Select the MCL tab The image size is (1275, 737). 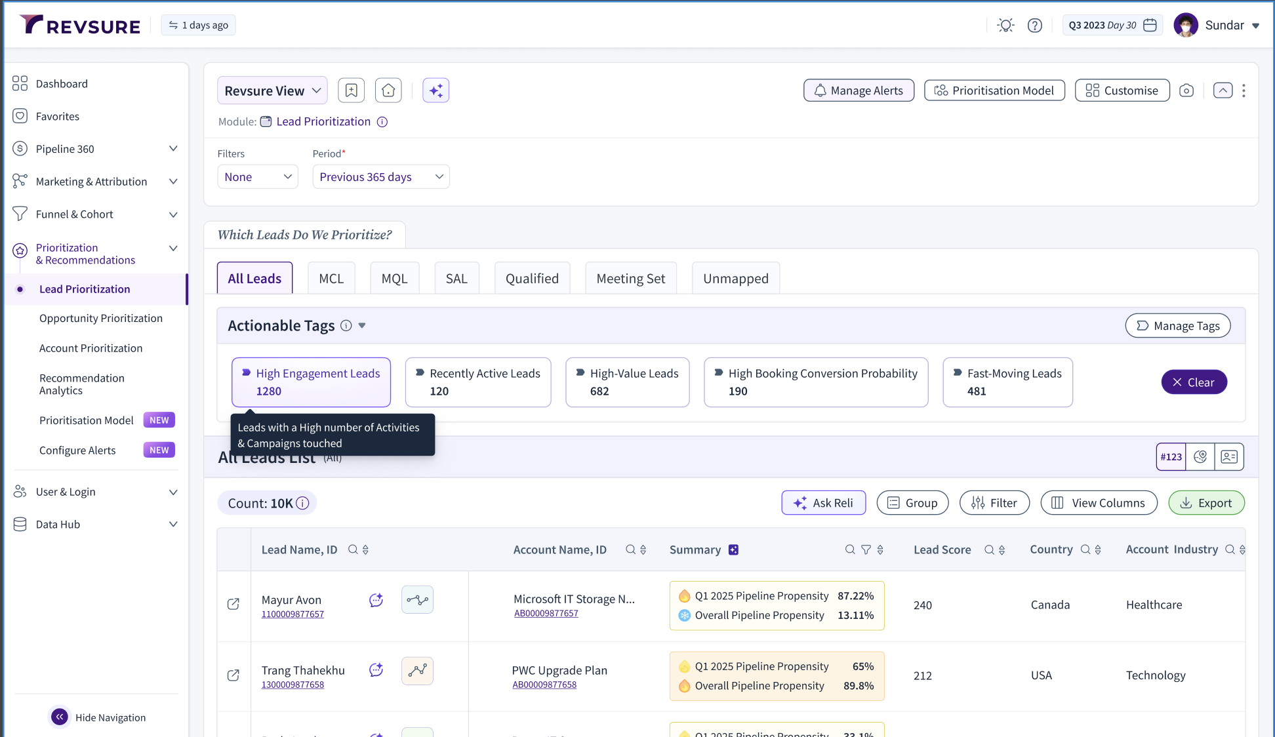[x=331, y=278]
